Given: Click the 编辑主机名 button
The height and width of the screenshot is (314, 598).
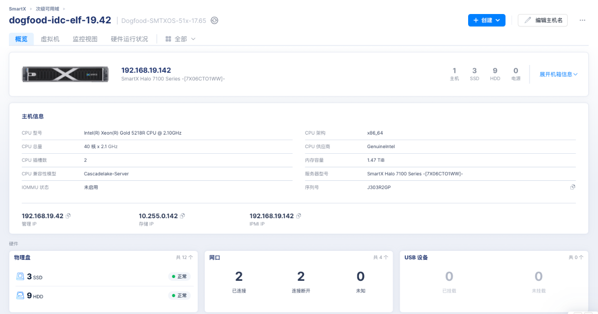Looking at the screenshot, I should (x=542, y=20).
